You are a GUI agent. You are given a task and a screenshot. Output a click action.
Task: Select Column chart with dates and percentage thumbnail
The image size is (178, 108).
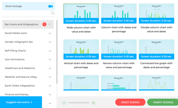(119, 14)
